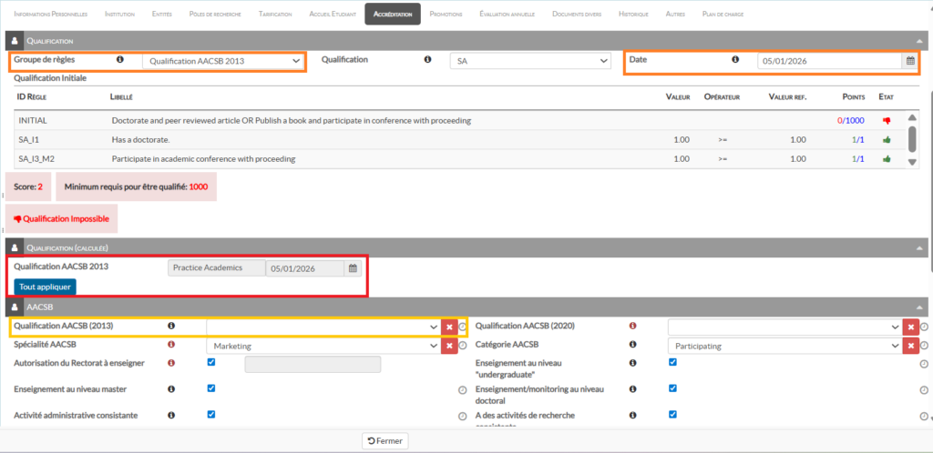Open Groupe de règles dropdown
Viewport: 933px width, 453px height.
pyautogui.click(x=223, y=61)
